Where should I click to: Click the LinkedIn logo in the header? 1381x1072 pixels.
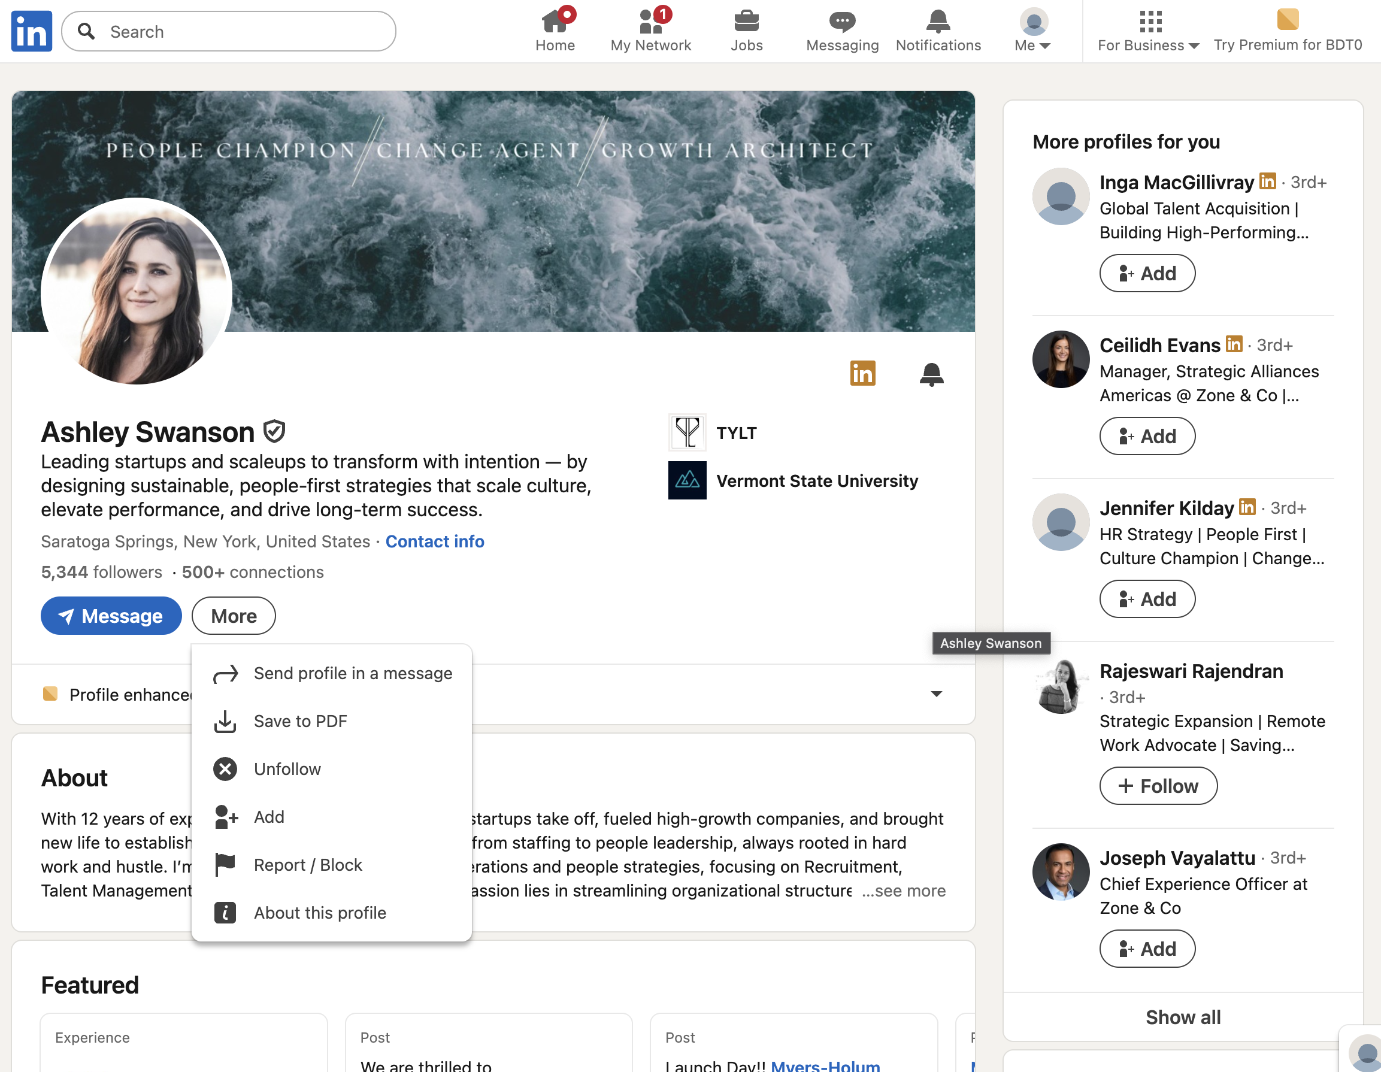(x=32, y=31)
